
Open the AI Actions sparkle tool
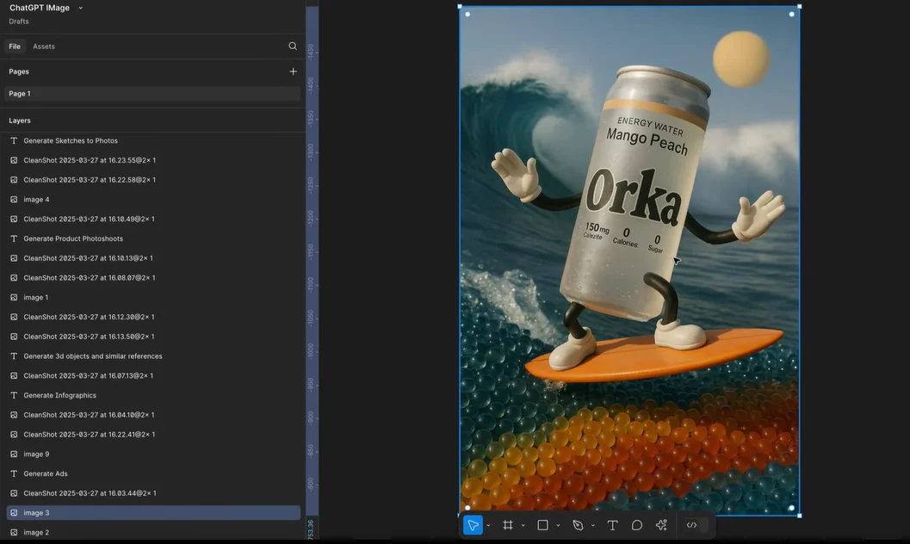661,525
